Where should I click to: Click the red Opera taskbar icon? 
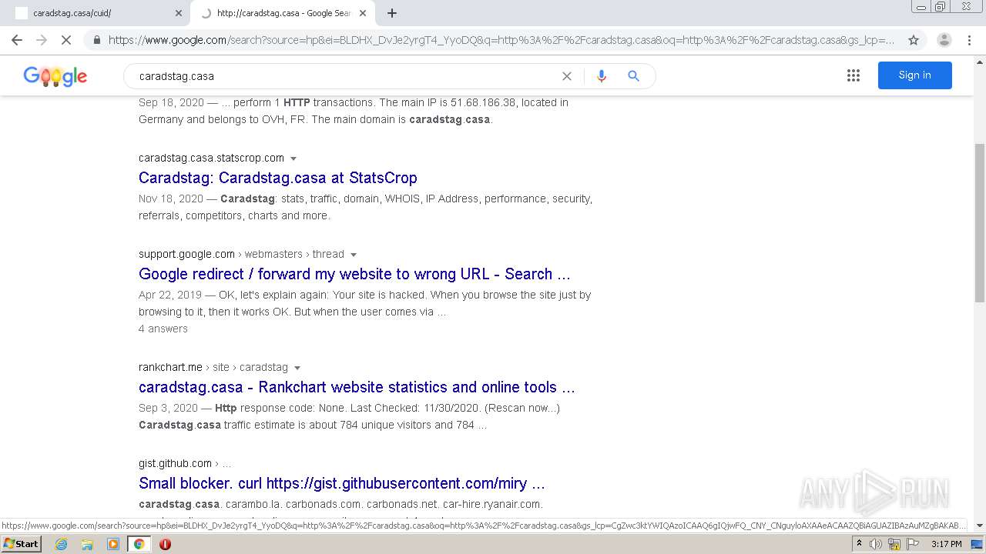[165, 544]
